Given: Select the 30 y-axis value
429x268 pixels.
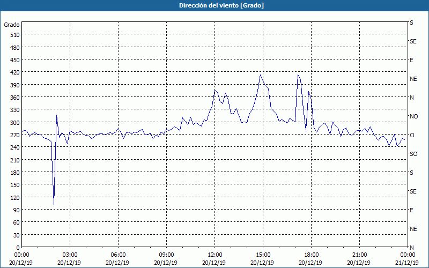Looking at the screenshot, I should pos(17,235).
